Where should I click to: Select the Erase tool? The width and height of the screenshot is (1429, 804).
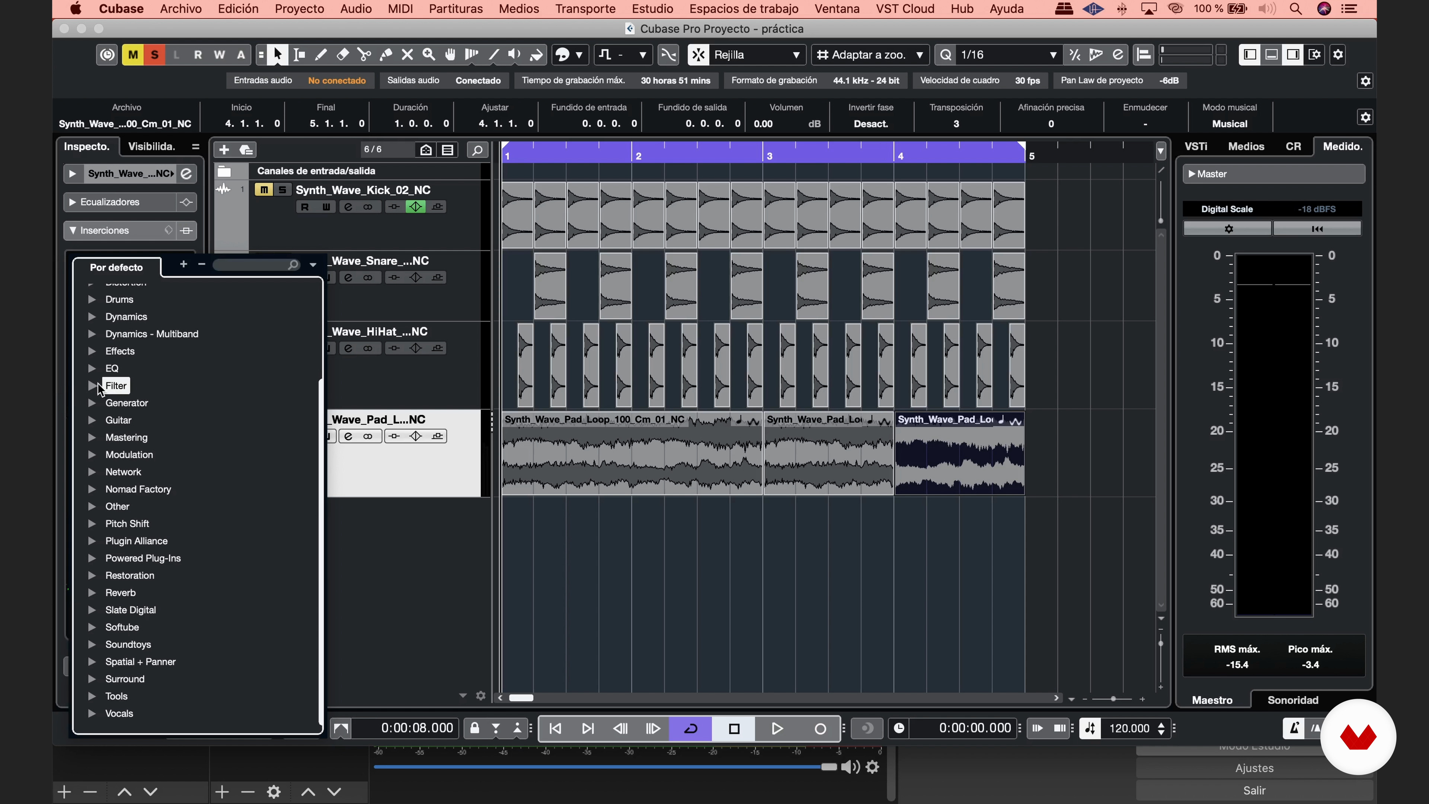(x=343, y=54)
